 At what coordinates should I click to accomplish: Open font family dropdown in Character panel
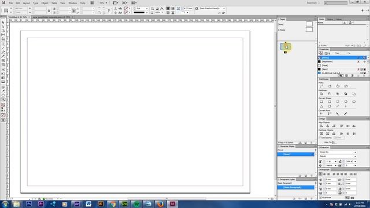pyautogui.click(x=355, y=152)
